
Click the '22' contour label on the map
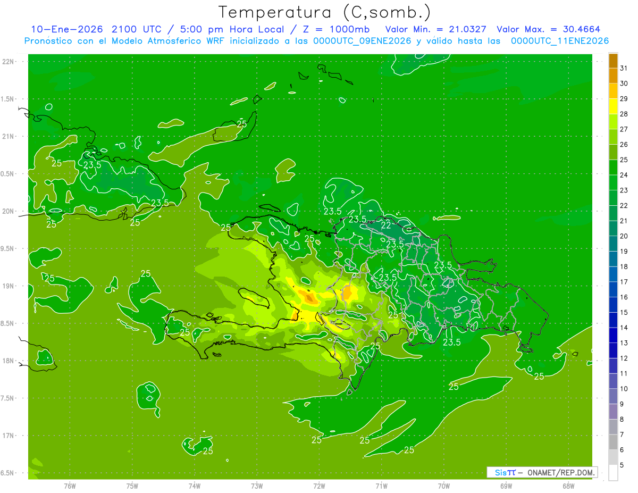[387, 225]
